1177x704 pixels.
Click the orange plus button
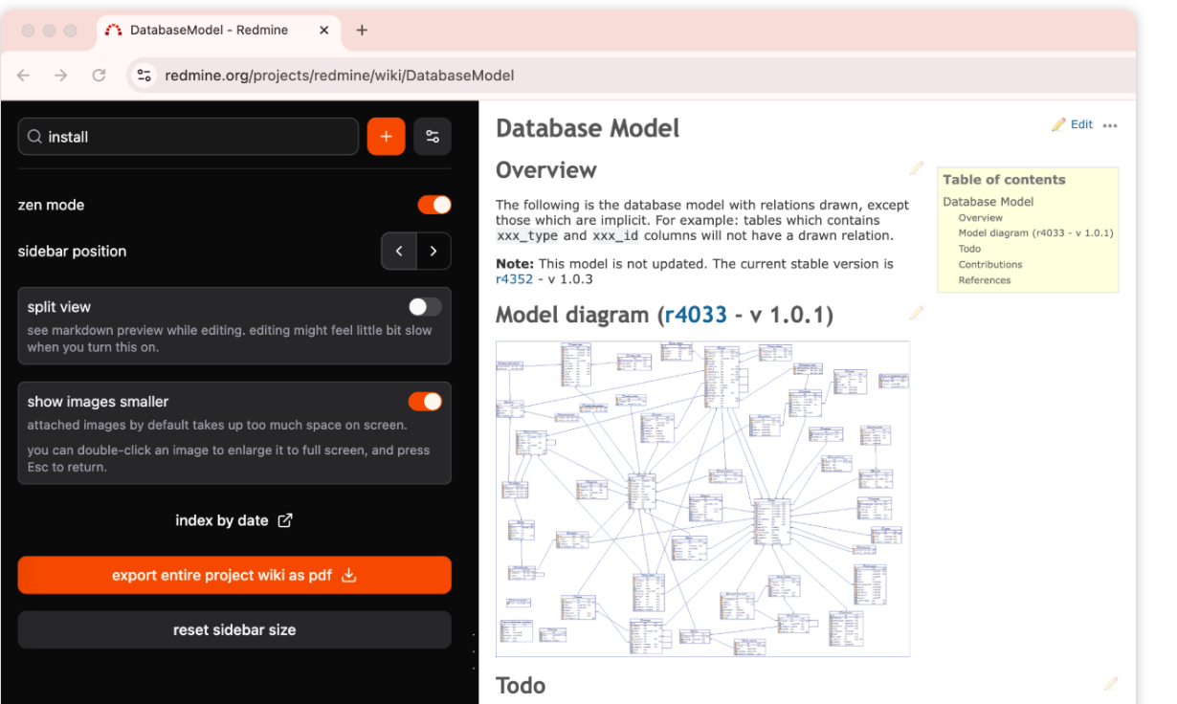point(386,137)
